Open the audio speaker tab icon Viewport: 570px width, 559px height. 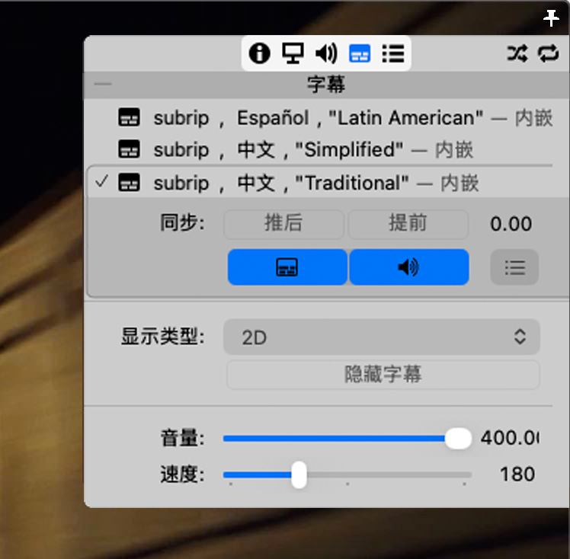[x=326, y=53]
